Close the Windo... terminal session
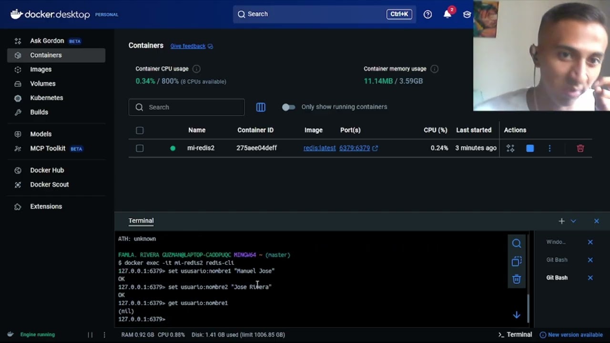The width and height of the screenshot is (610, 343). (590, 242)
